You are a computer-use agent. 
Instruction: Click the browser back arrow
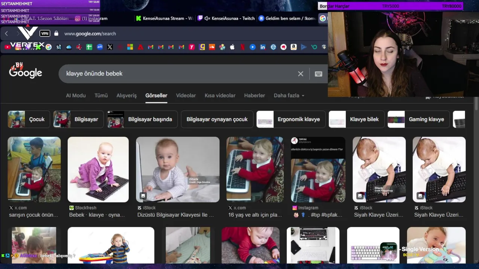[6, 34]
